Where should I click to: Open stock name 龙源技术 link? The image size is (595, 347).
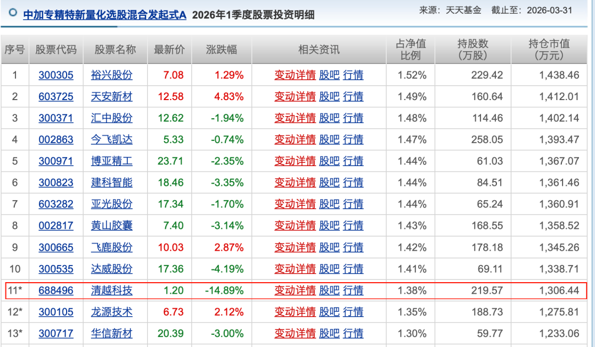click(111, 312)
